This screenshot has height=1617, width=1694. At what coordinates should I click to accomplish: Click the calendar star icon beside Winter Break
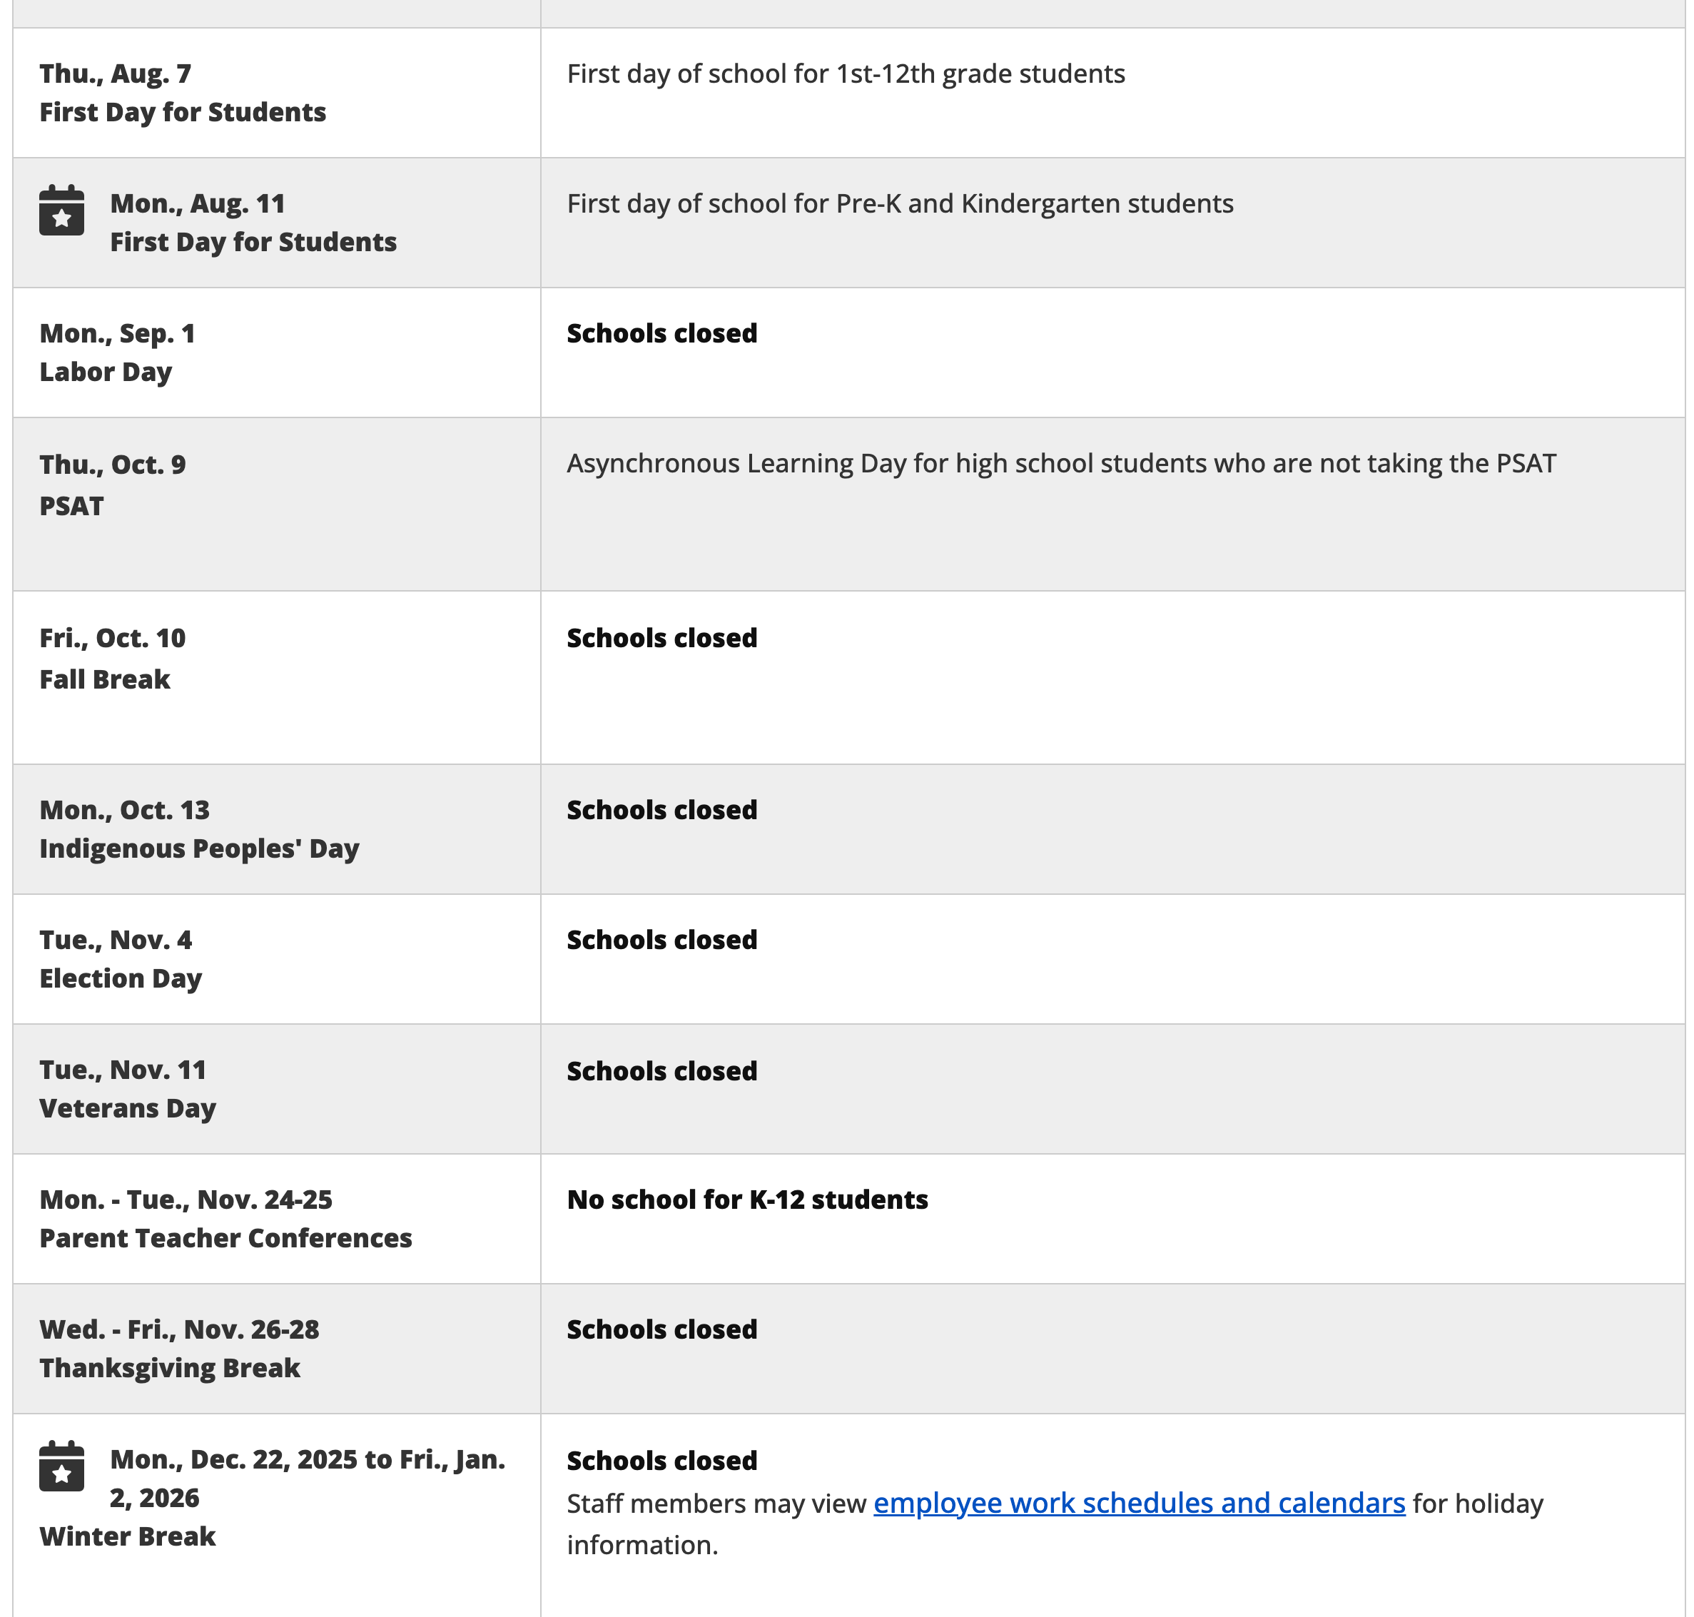tap(61, 1466)
